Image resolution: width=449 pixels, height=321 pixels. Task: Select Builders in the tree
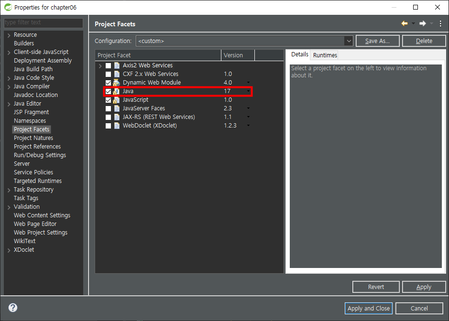pyautogui.click(x=24, y=43)
